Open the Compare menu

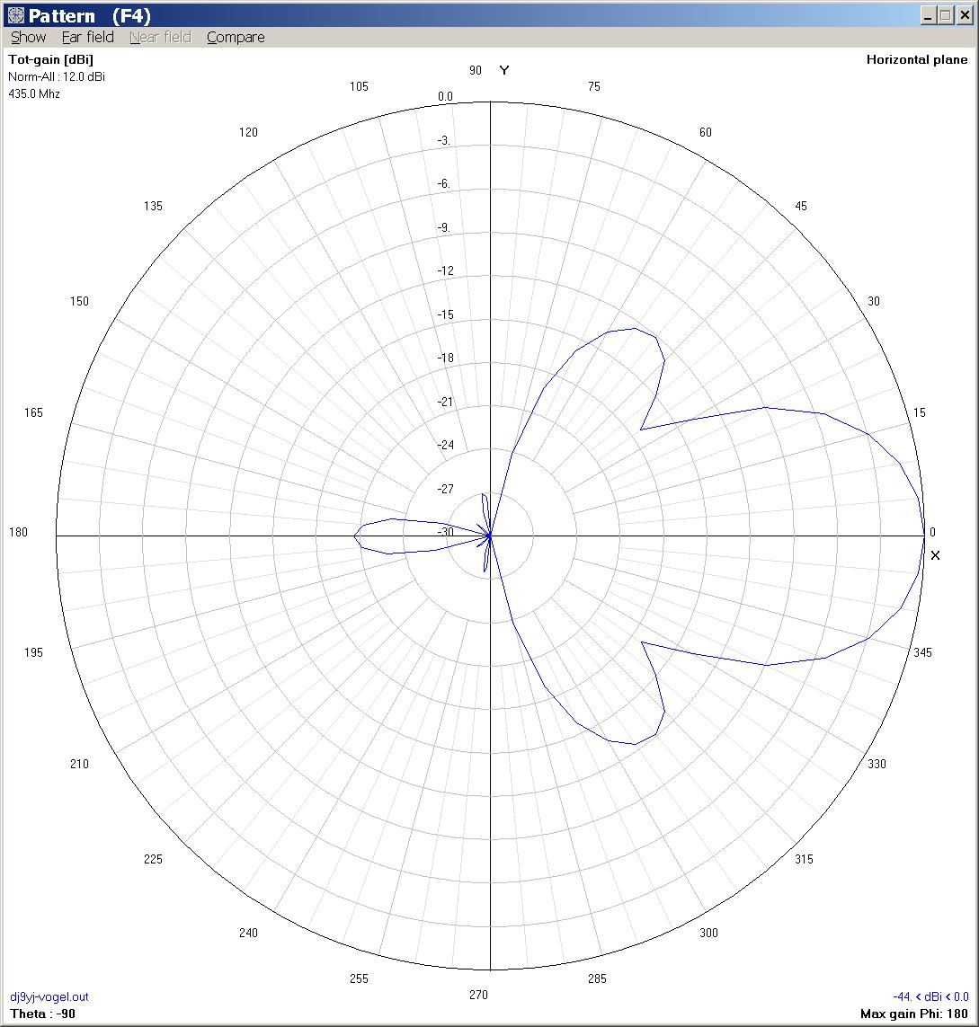[x=236, y=38]
